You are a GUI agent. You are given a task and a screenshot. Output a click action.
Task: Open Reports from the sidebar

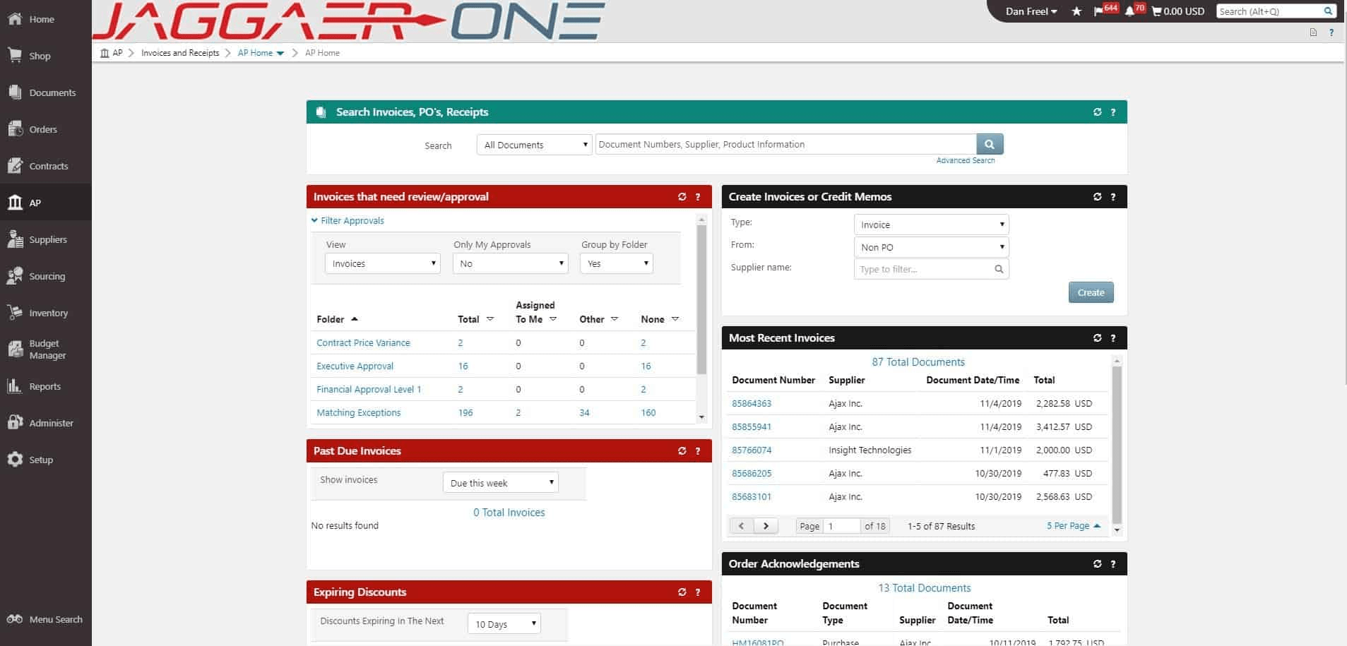(44, 386)
